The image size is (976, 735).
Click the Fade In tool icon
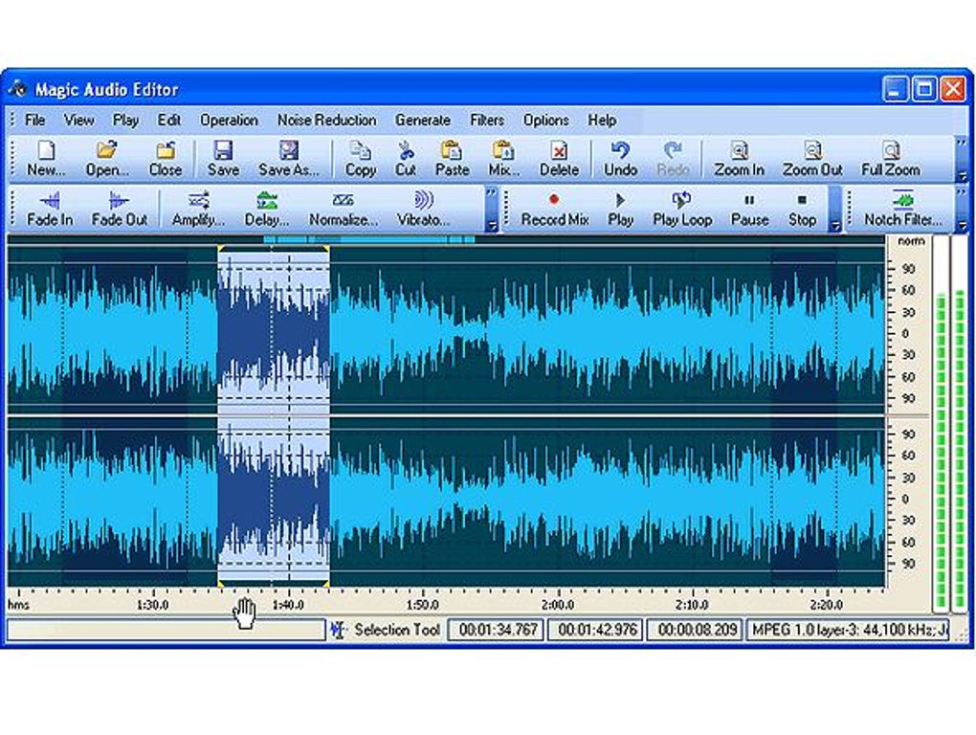(50, 201)
